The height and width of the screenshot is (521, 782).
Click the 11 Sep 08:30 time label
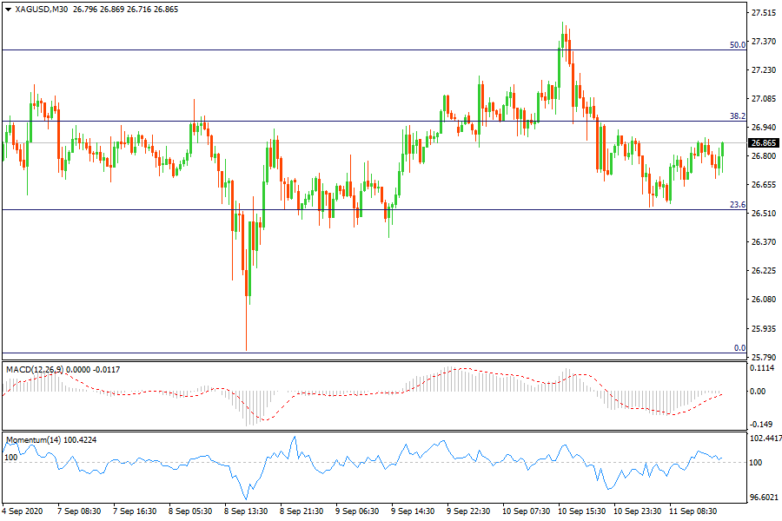(693, 511)
